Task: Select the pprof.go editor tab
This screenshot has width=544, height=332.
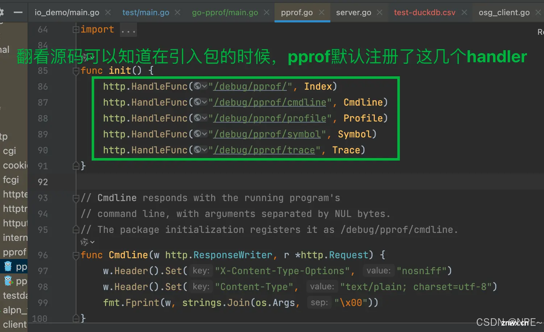Action: [x=297, y=13]
